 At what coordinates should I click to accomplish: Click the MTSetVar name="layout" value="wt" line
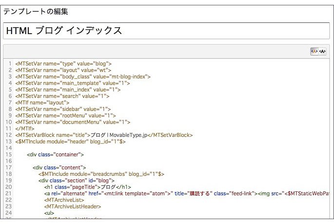click(x=63, y=70)
